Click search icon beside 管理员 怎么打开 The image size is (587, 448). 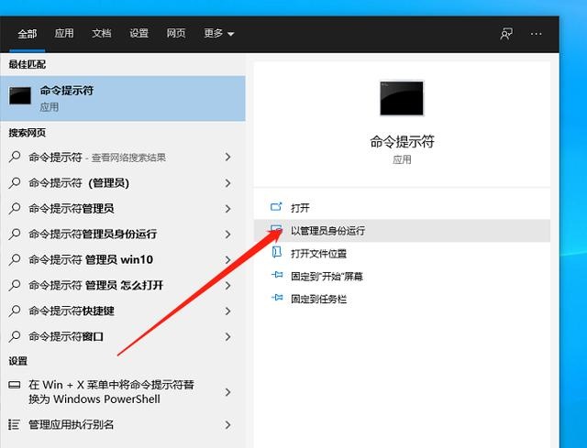tap(15, 285)
